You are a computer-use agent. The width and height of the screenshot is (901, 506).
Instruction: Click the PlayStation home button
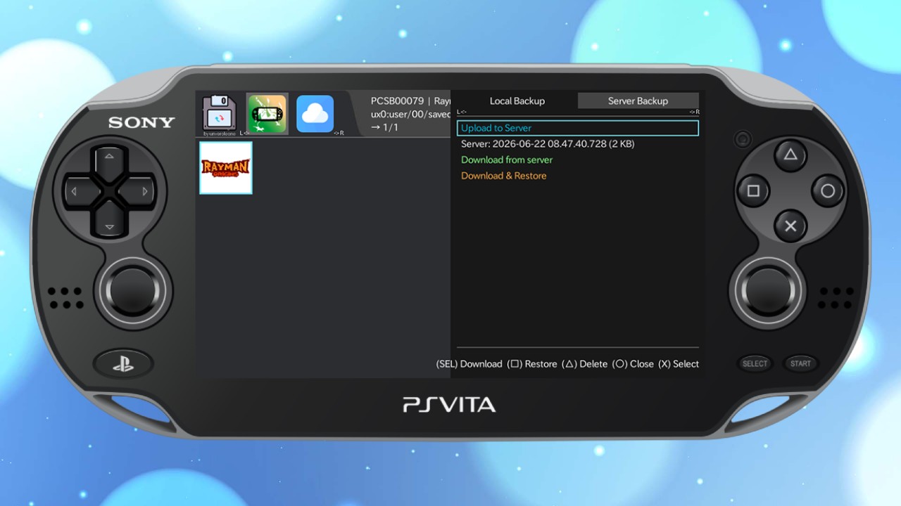click(x=123, y=364)
